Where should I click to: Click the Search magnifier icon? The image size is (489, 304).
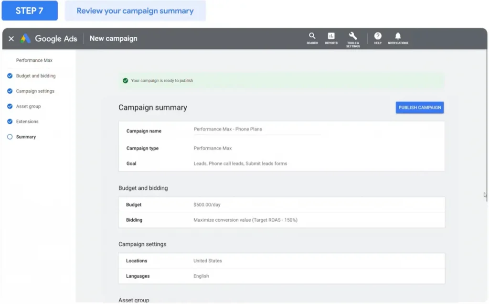pyautogui.click(x=312, y=36)
